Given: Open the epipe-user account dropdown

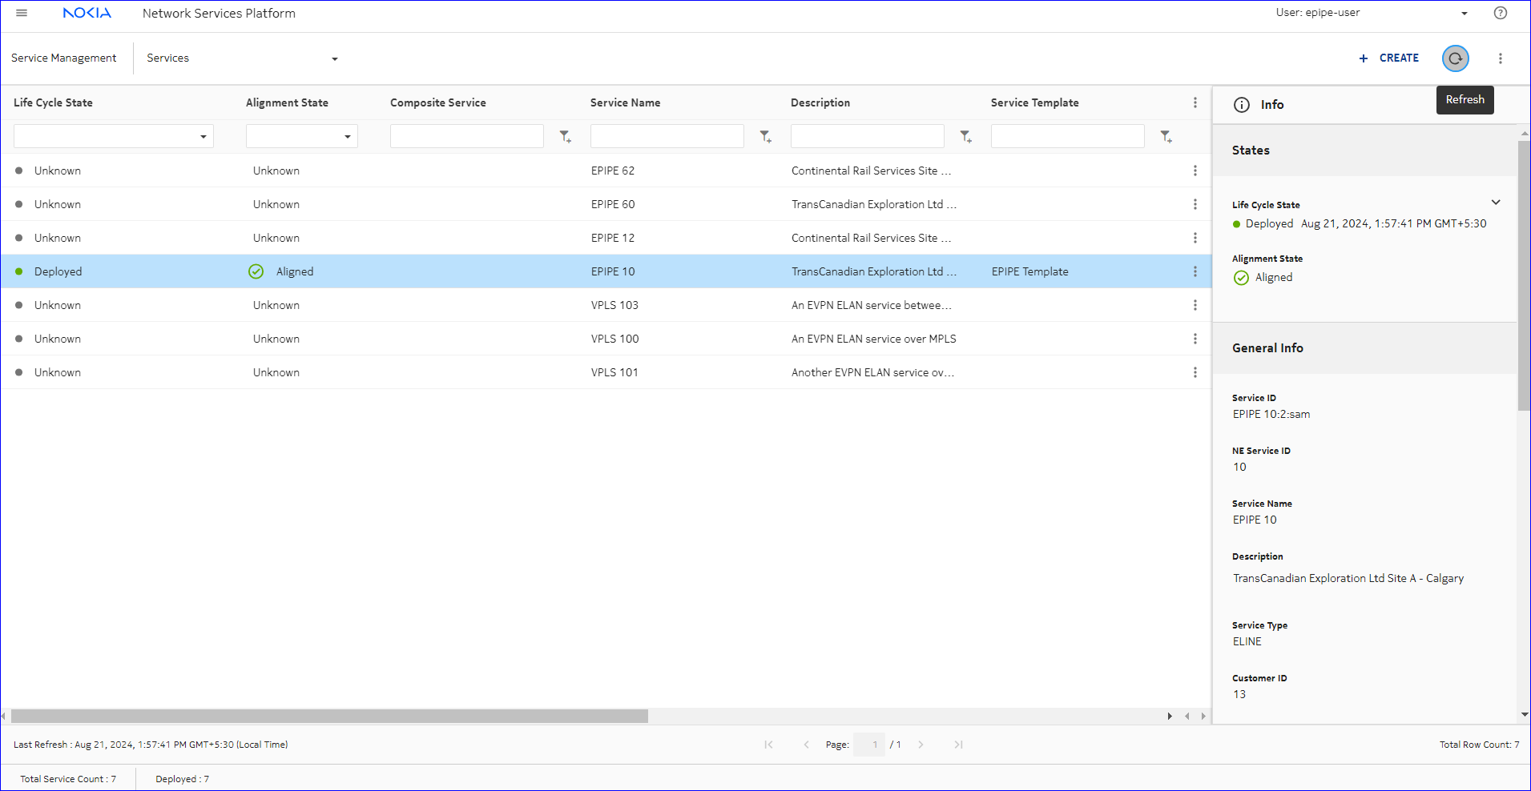Looking at the screenshot, I should tap(1464, 14).
